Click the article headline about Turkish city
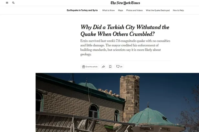Image resolution: width=199 pixels, height=132 pixels. tap(125, 31)
